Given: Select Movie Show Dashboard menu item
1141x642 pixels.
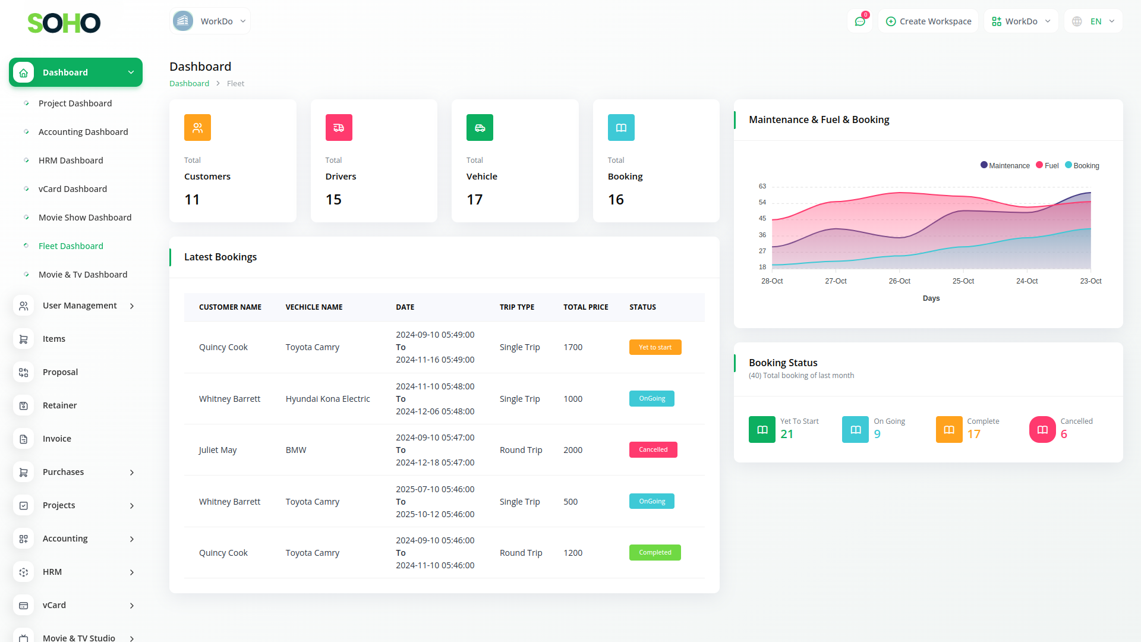Looking at the screenshot, I should click(85, 218).
